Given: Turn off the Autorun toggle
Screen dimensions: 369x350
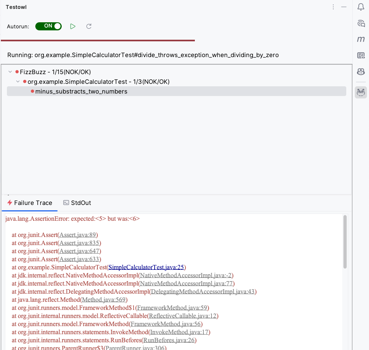Looking at the screenshot, I should (x=48, y=26).
